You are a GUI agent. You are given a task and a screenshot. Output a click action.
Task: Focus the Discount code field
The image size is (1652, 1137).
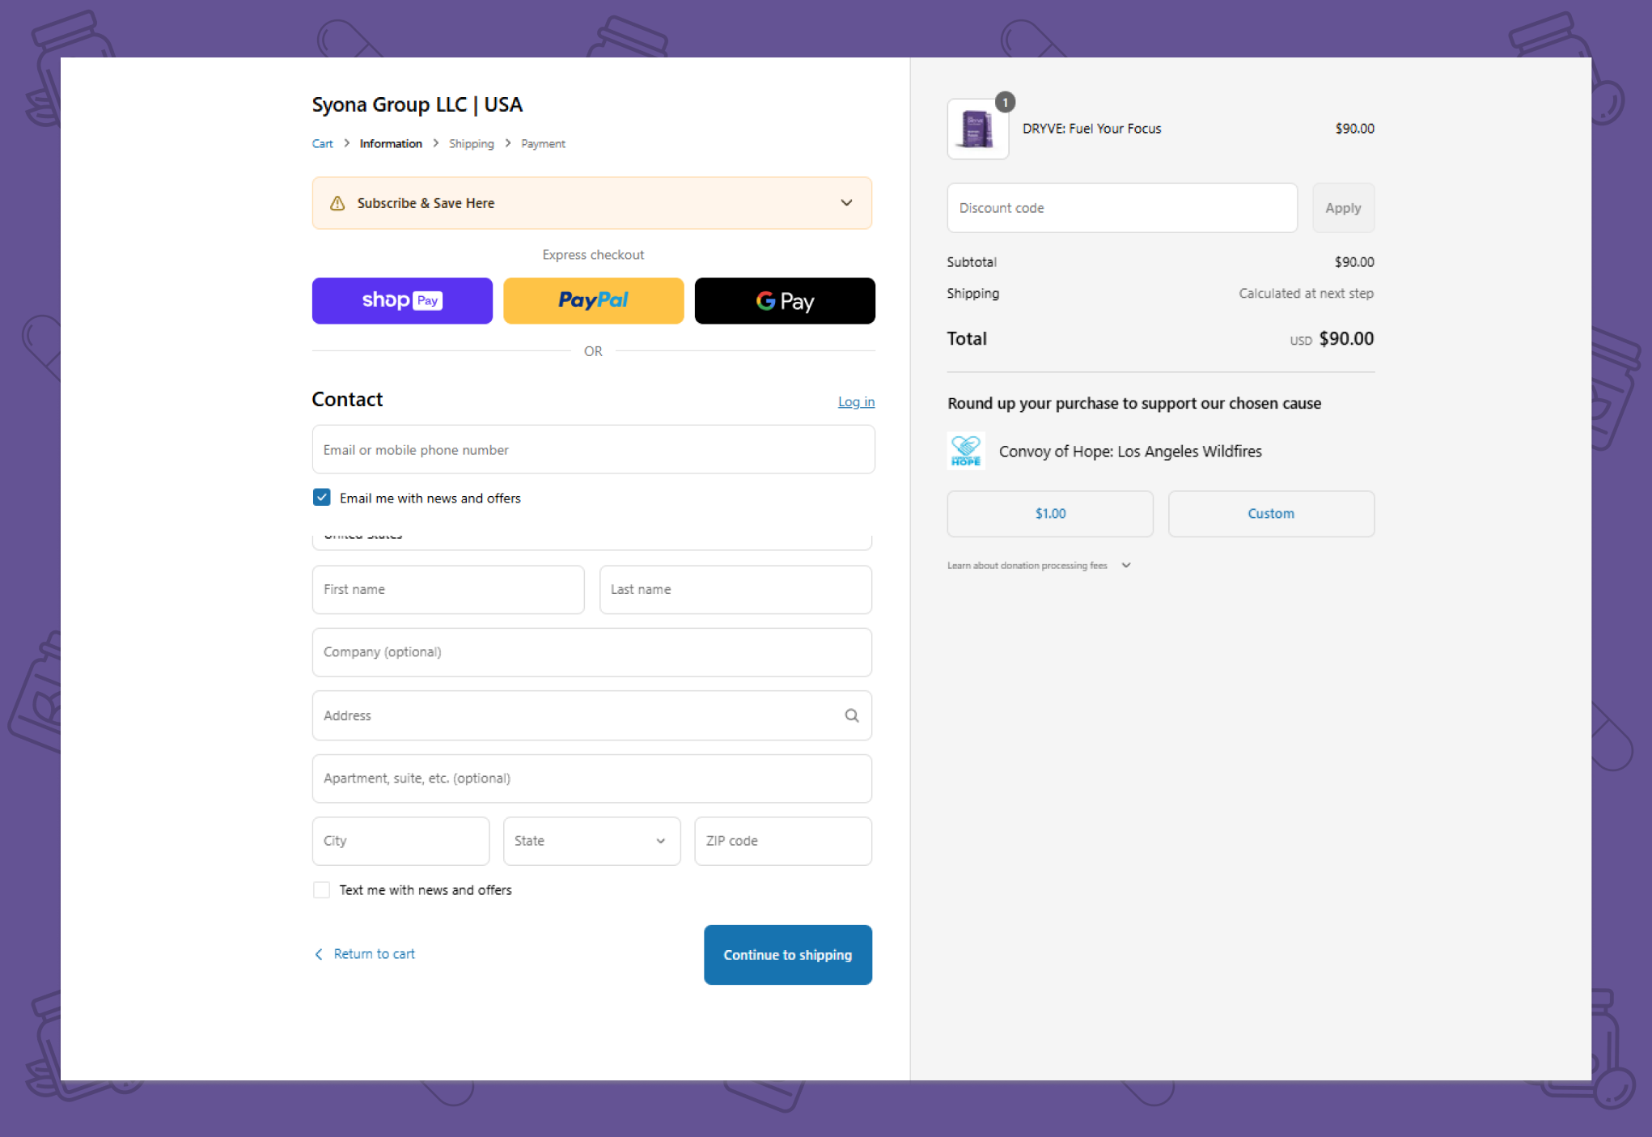coord(1122,208)
